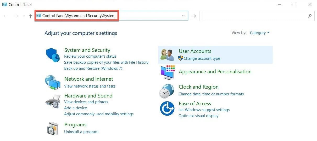
Task: Click Change account type link
Action: coord(202,58)
